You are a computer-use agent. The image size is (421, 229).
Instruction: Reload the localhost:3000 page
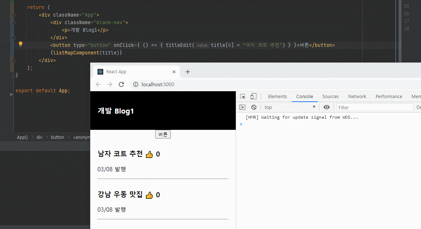pos(121,84)
